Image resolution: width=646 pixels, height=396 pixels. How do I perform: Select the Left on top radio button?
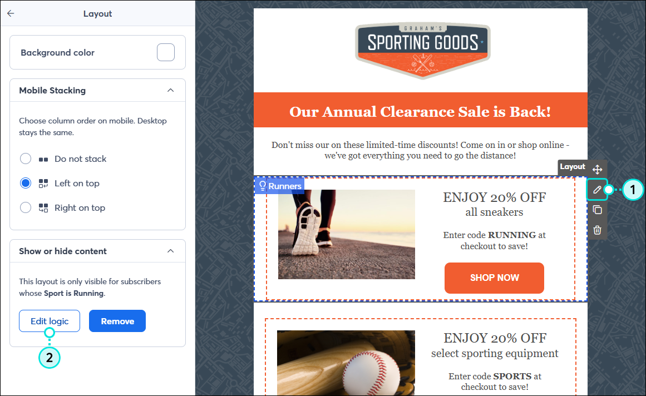26,183
